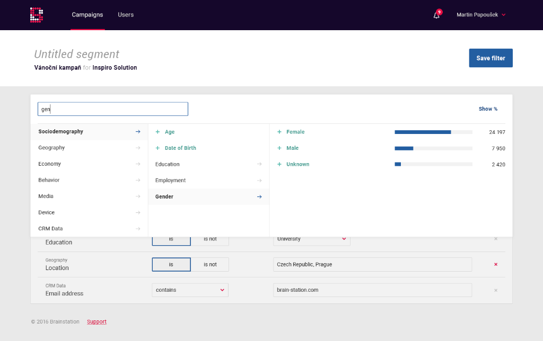Screen dimensions: 543x341
Task: Click the Female count progress bar
Action: click(x=433, y=132)
